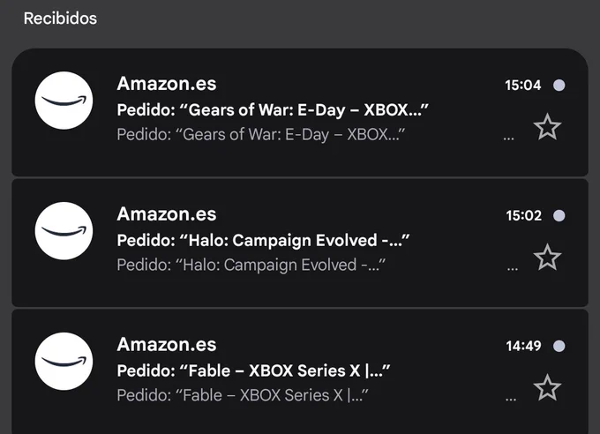Click the 15:04 timestamp
600x434 pixels.
(x=522, y=85)
